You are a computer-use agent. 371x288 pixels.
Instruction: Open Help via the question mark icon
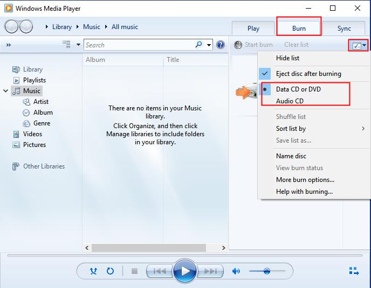coord(221,45)
